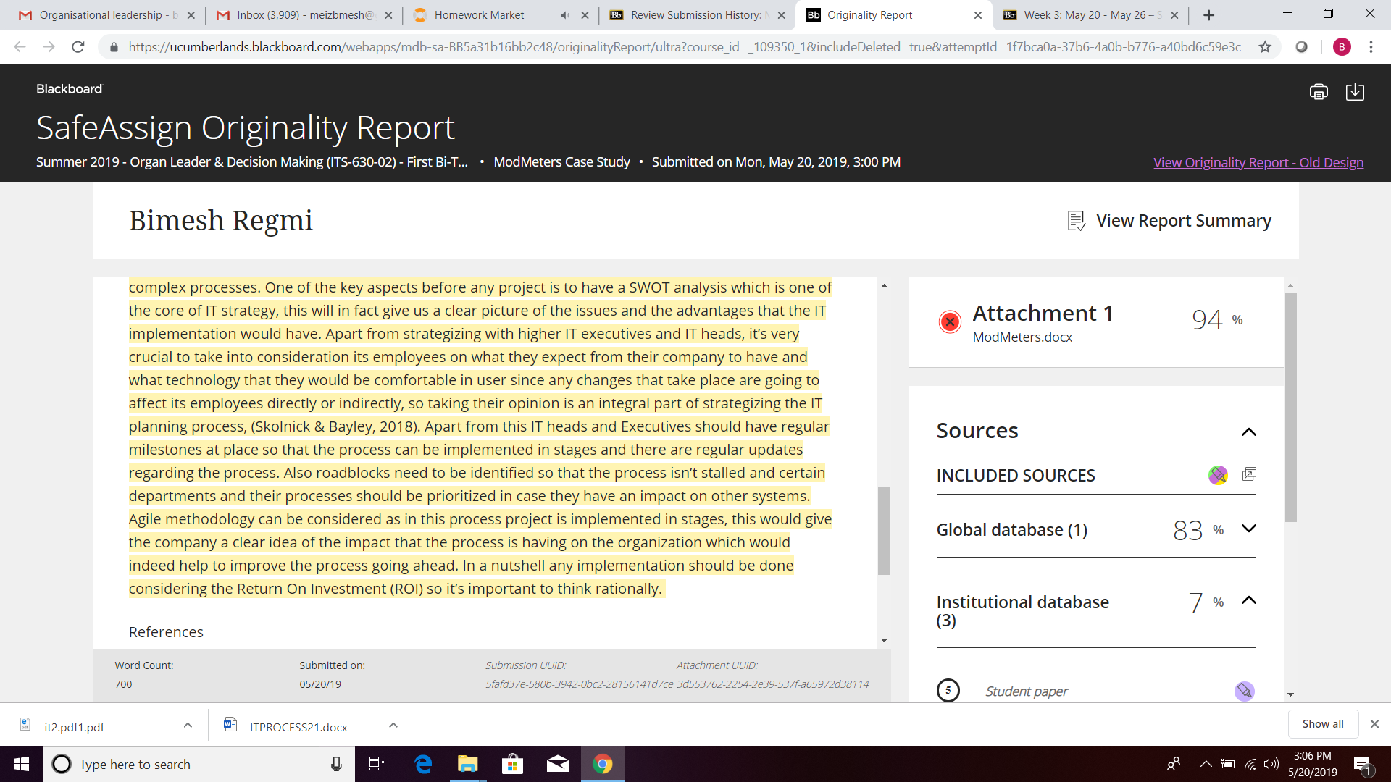Click document pane scrollbar thumb

point(884,531)
